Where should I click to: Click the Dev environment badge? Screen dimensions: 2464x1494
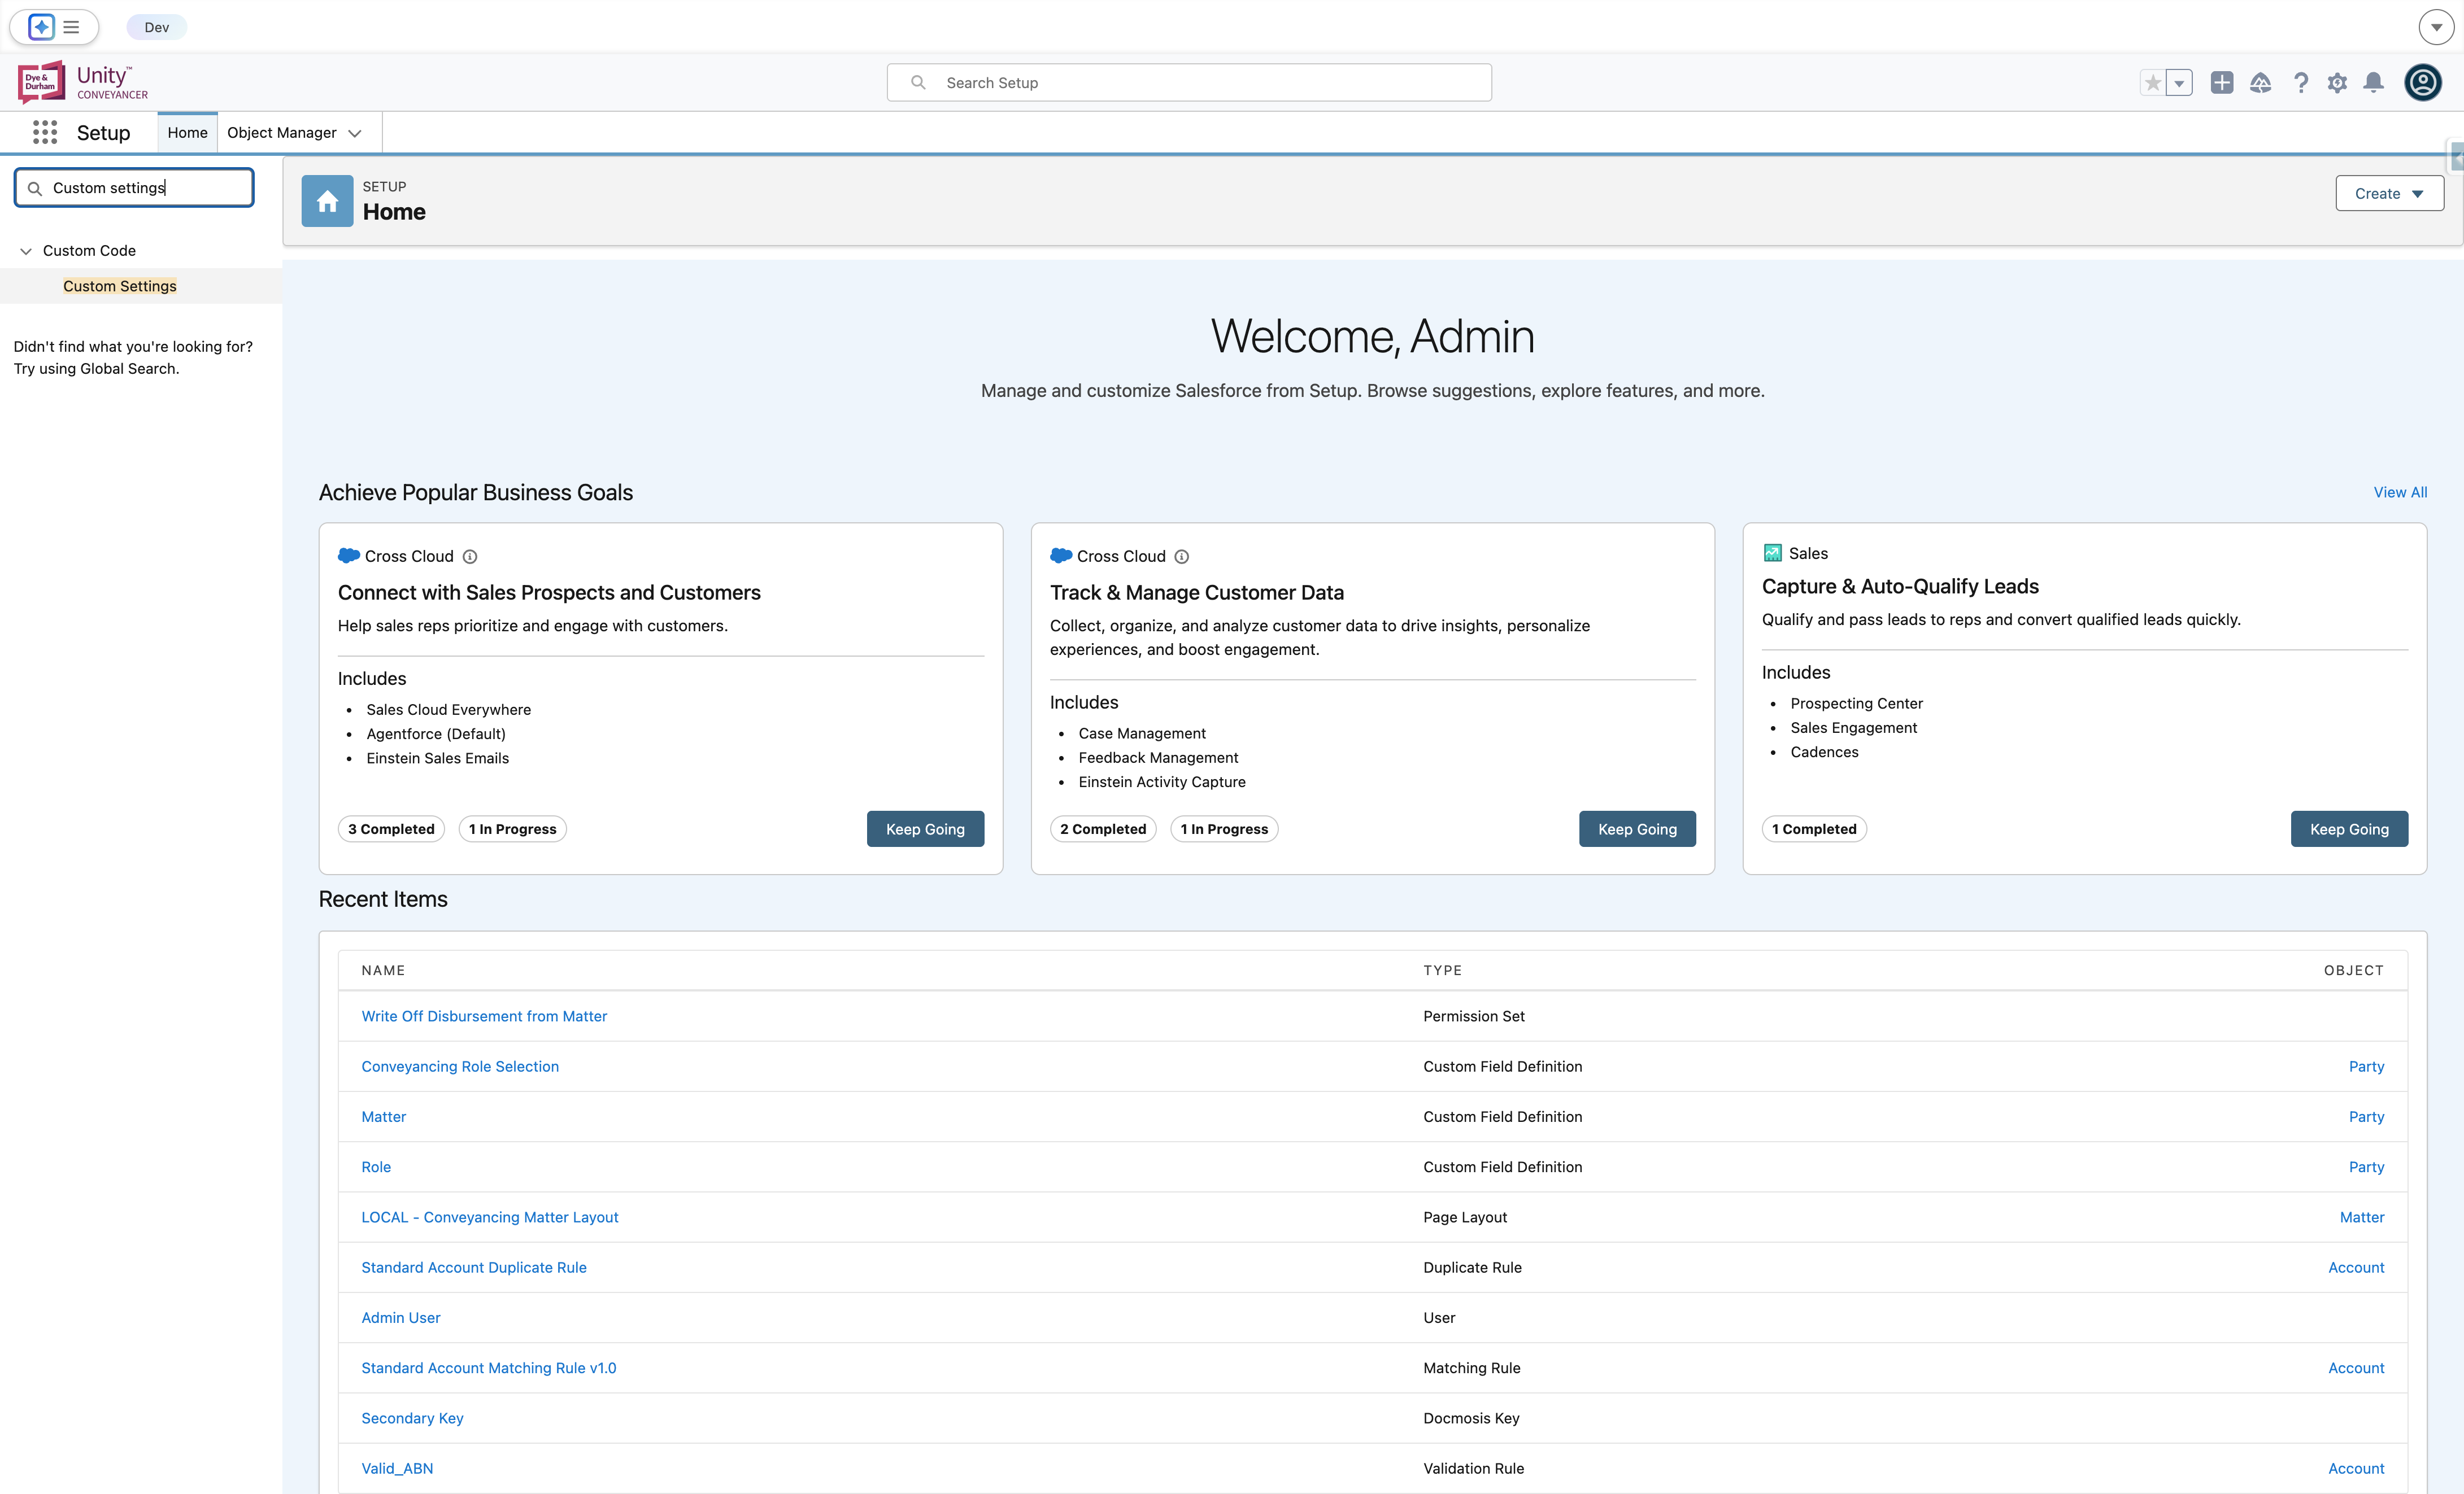[x=156, y=27]
